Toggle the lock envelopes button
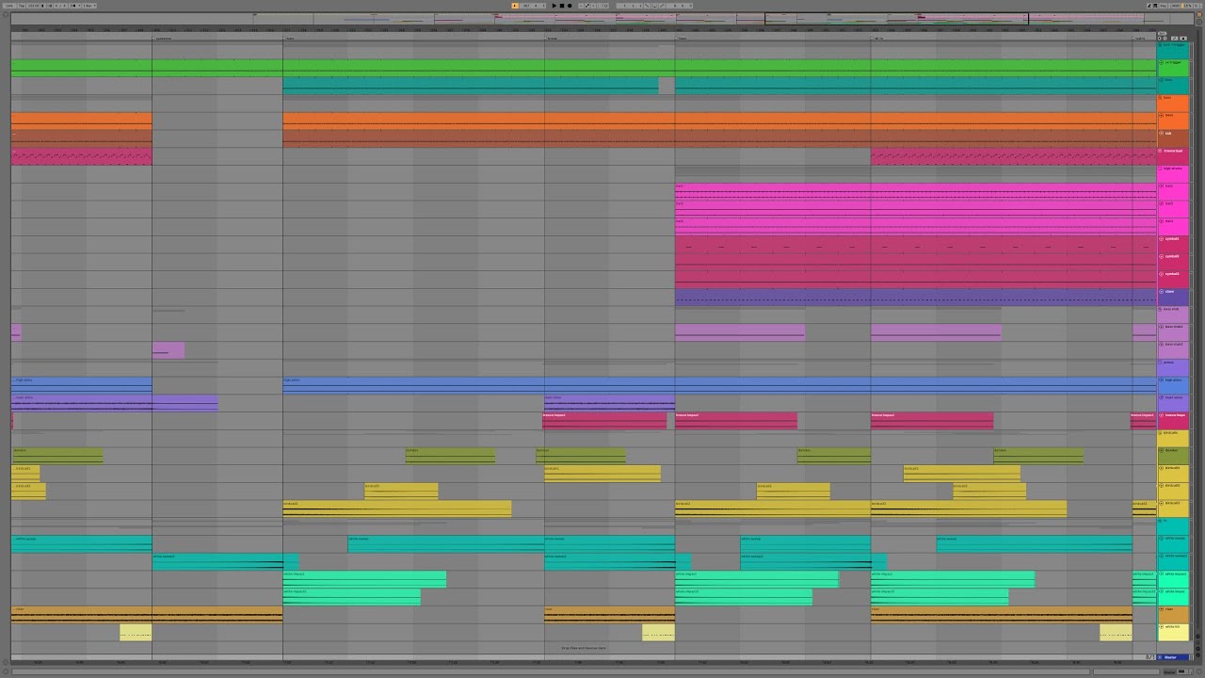Image resolution: width=1205 pixels, height=678 pixels. coord(1183,39)
